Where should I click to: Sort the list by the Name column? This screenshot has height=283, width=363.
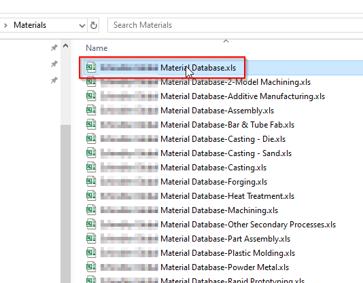click(97, 48)
